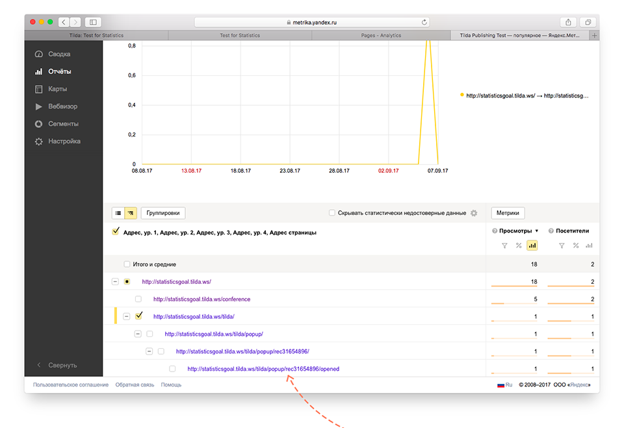This screenshot has width=624, height=428.
Task: Check the Итого и средние checkbox
Action: [127, 264]
